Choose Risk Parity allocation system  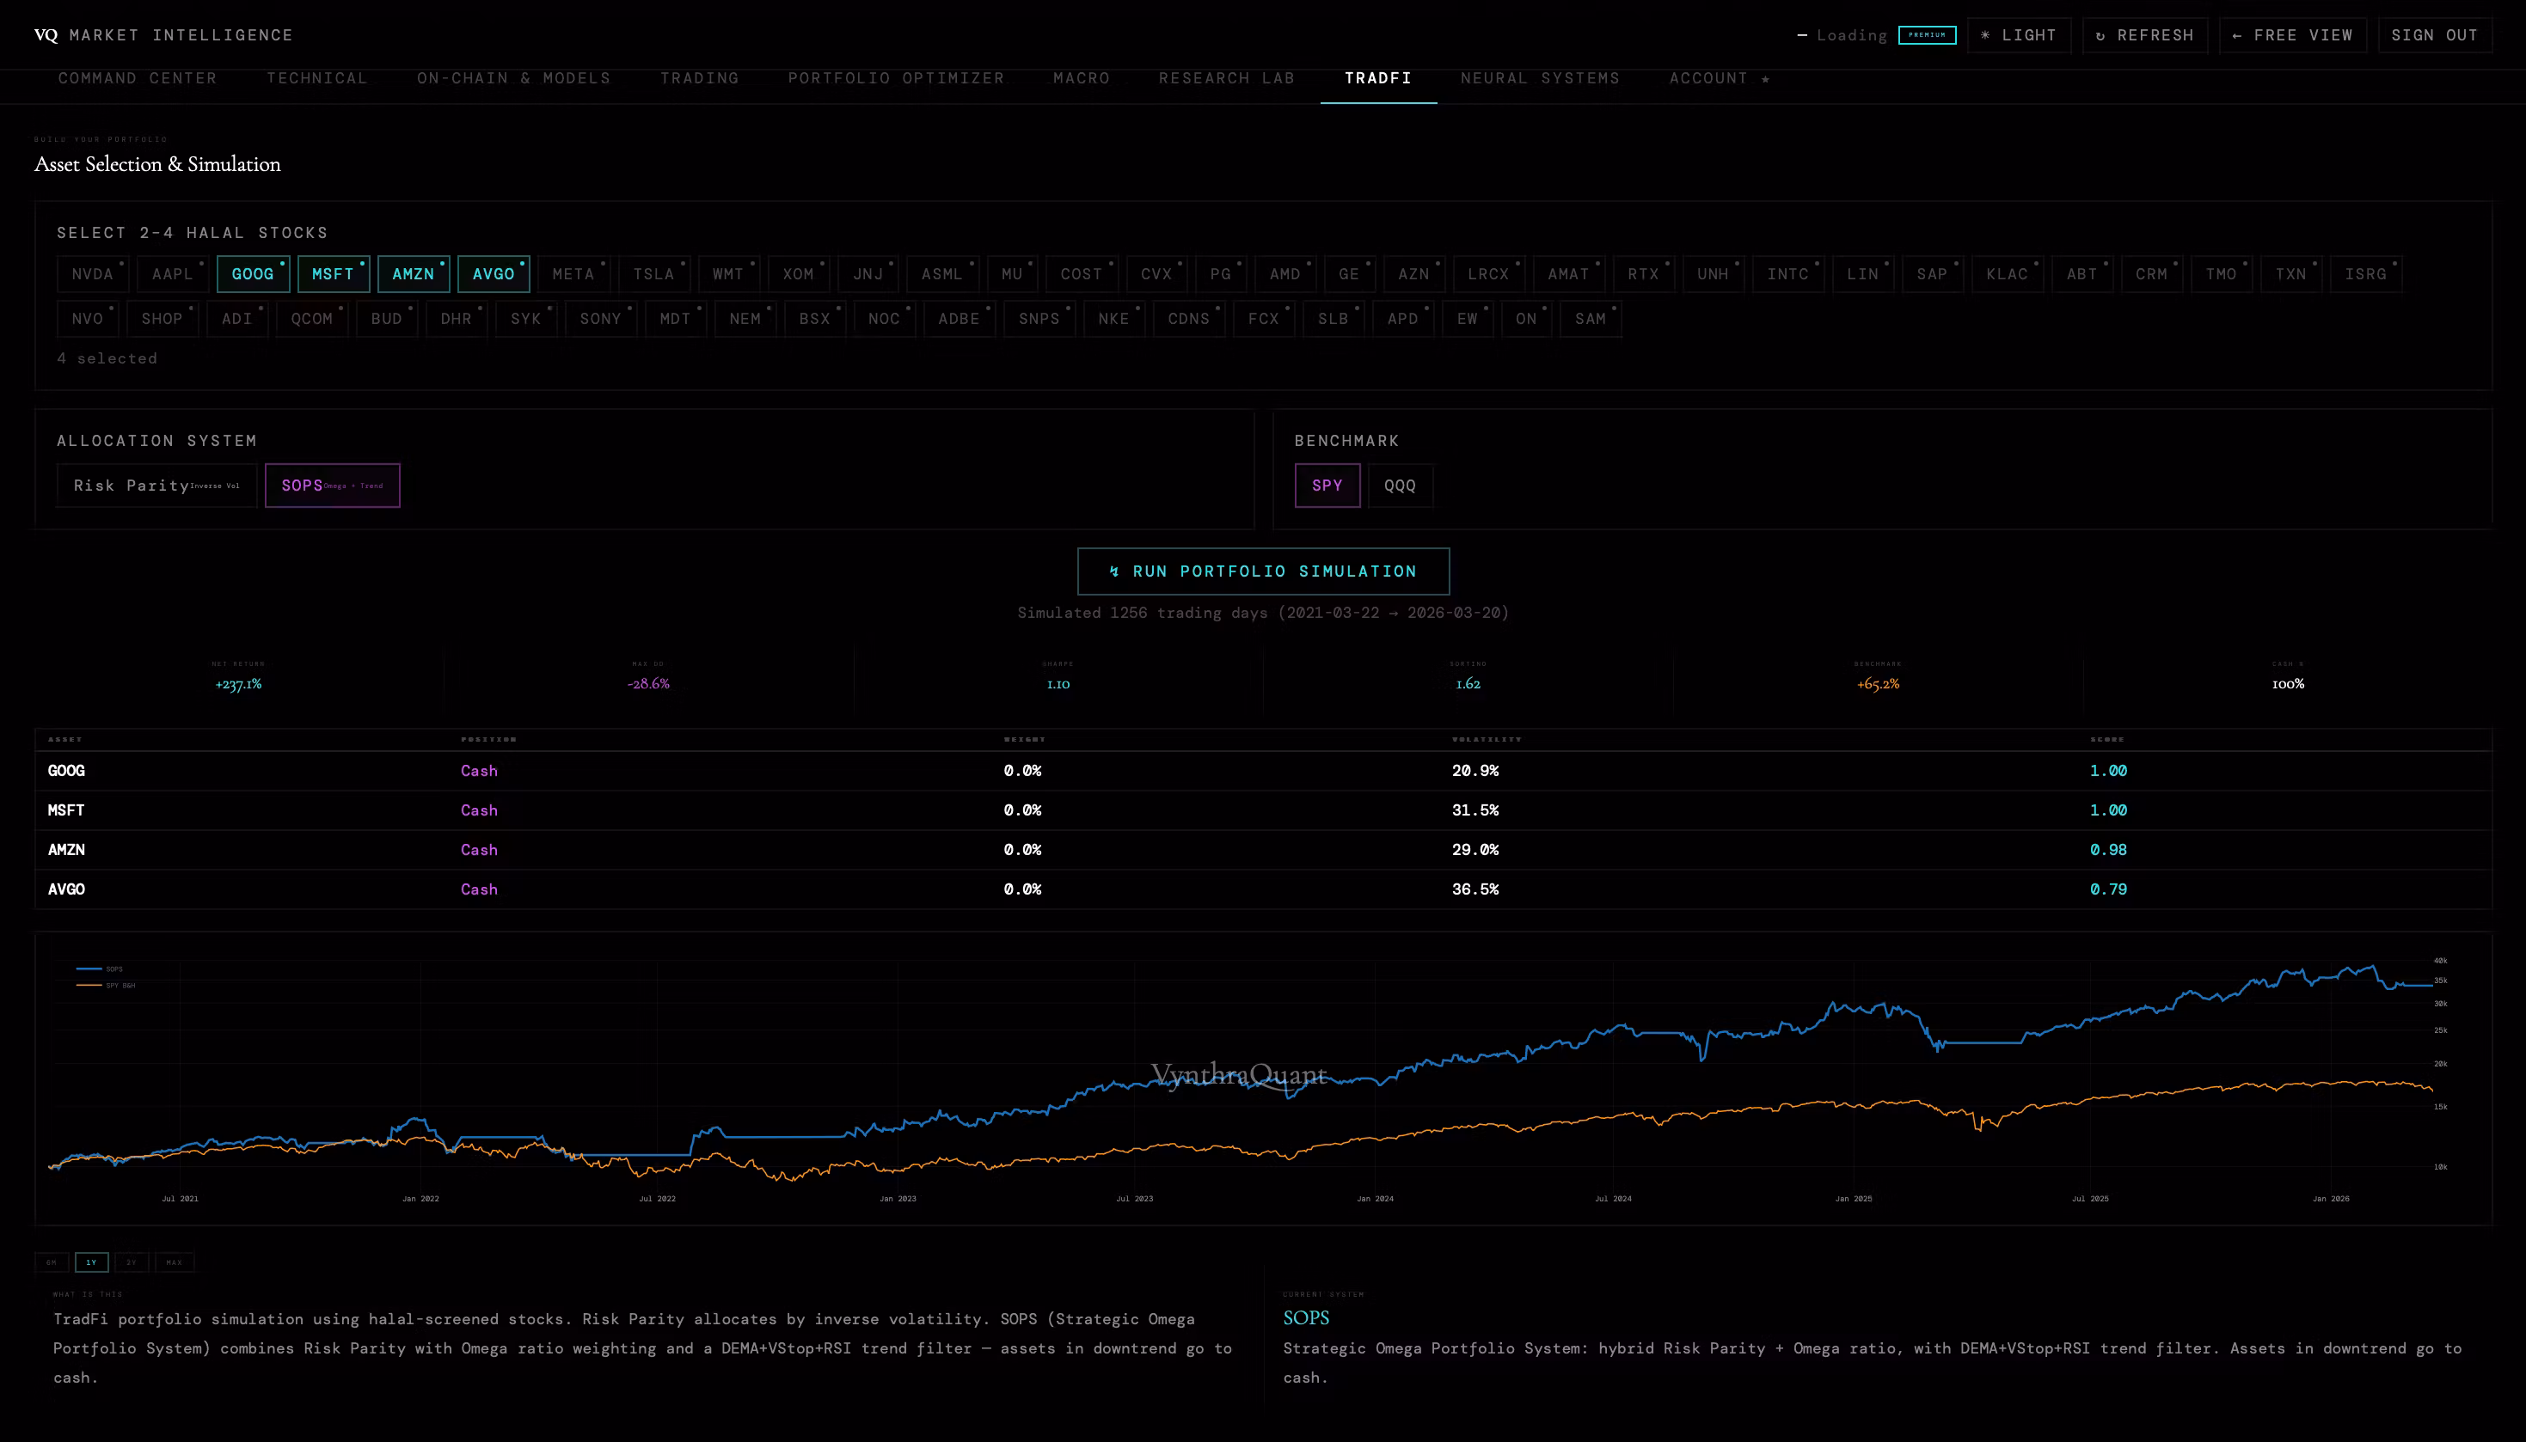click(156, 486)
